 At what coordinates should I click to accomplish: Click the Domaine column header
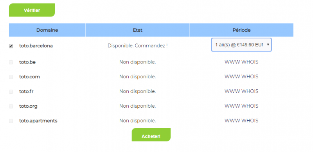point(47,30)
